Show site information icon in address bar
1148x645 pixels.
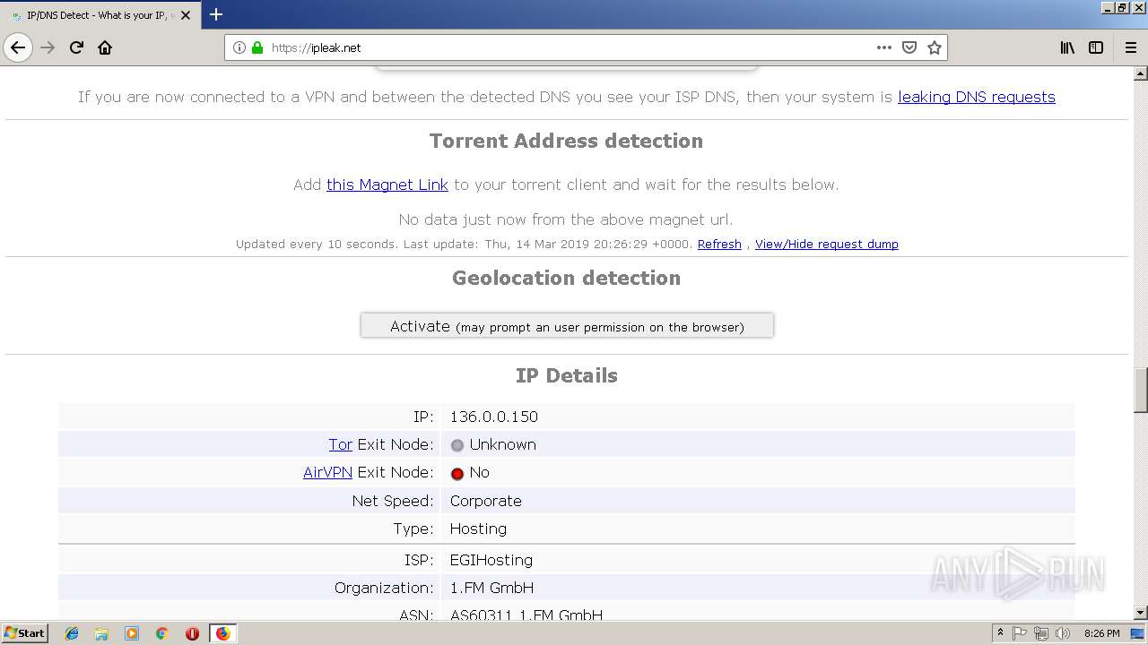click(239, 47)
